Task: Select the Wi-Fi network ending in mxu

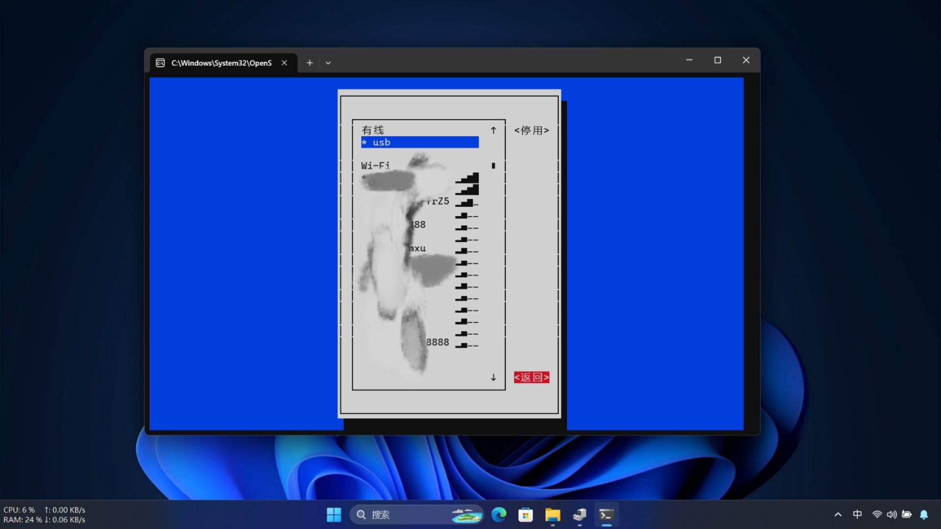Action: 418,248
